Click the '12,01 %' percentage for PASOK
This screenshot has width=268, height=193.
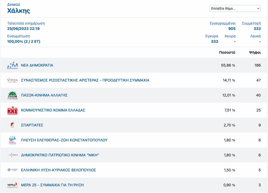[x=229, y=95]
